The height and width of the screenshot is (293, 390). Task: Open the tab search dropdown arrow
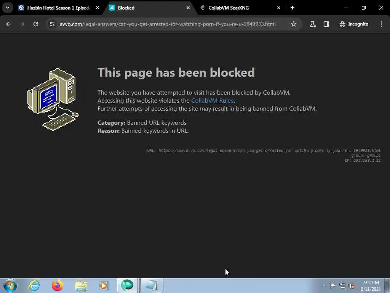[8, 8]
